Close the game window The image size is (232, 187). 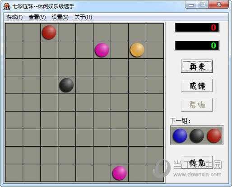tap(219, 5)
